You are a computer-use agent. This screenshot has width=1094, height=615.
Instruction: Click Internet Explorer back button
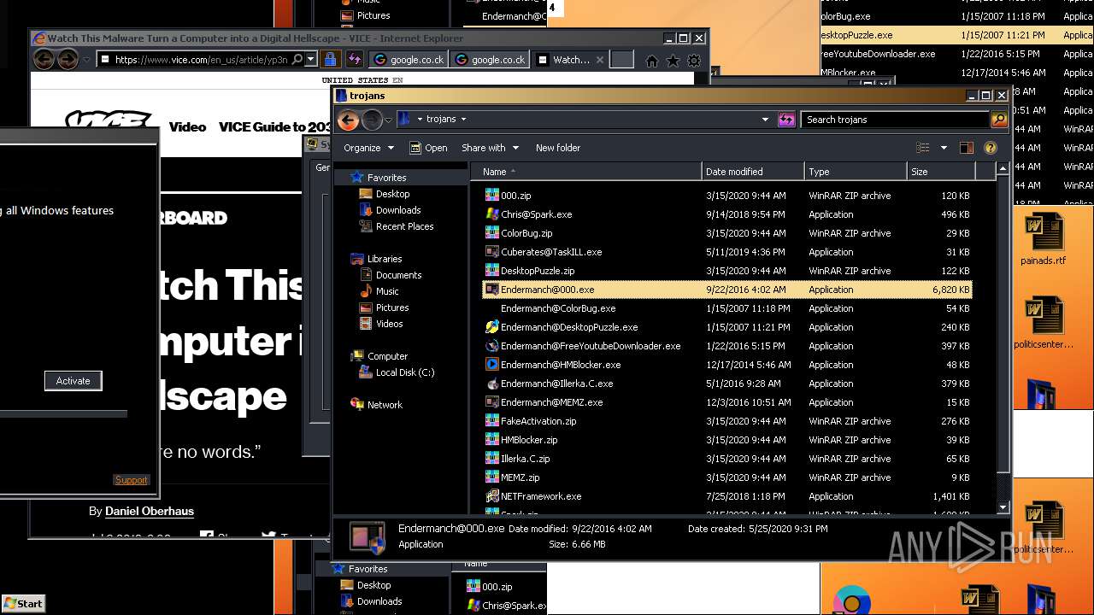(44, 60)
